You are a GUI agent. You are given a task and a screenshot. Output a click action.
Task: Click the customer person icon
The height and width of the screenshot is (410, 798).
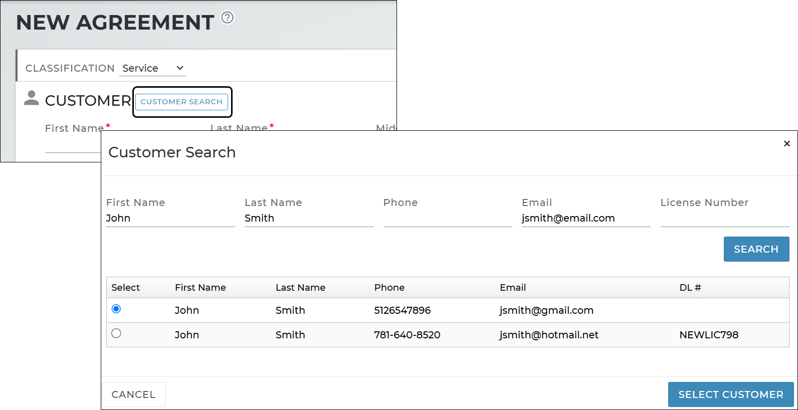(x=32, y=98)
